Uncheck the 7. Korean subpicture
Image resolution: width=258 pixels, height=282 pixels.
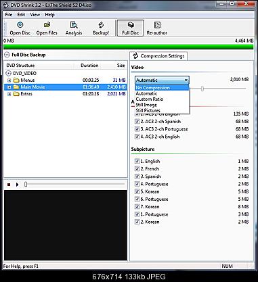coord(137,206)
